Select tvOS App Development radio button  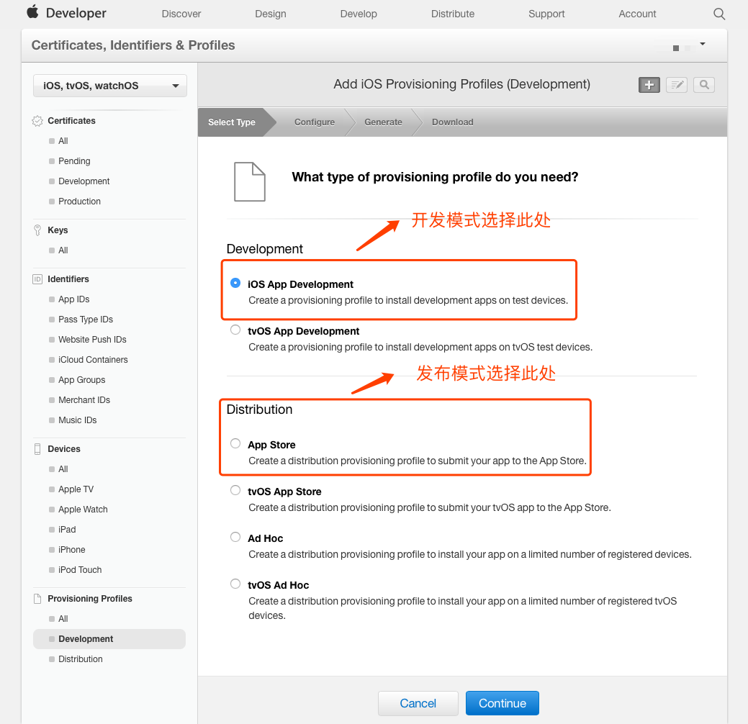235,330
